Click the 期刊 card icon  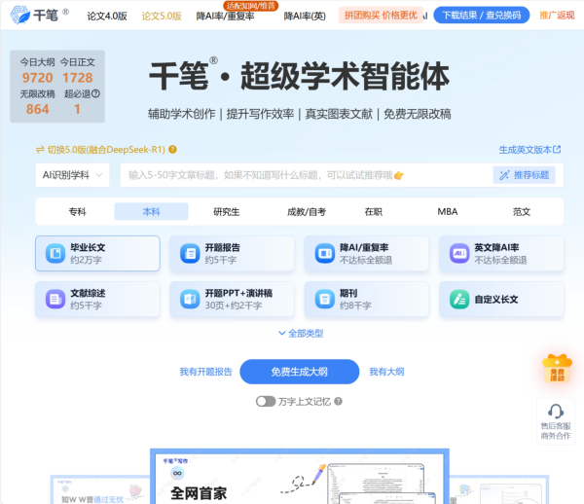(x=325, y=299)
